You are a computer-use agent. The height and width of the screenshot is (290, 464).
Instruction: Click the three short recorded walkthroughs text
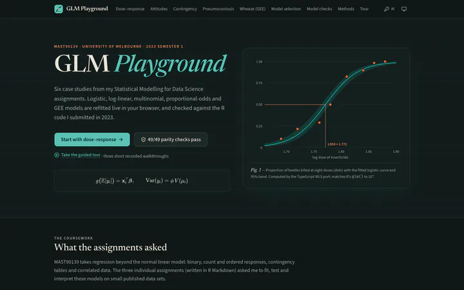tap(136, 156)
